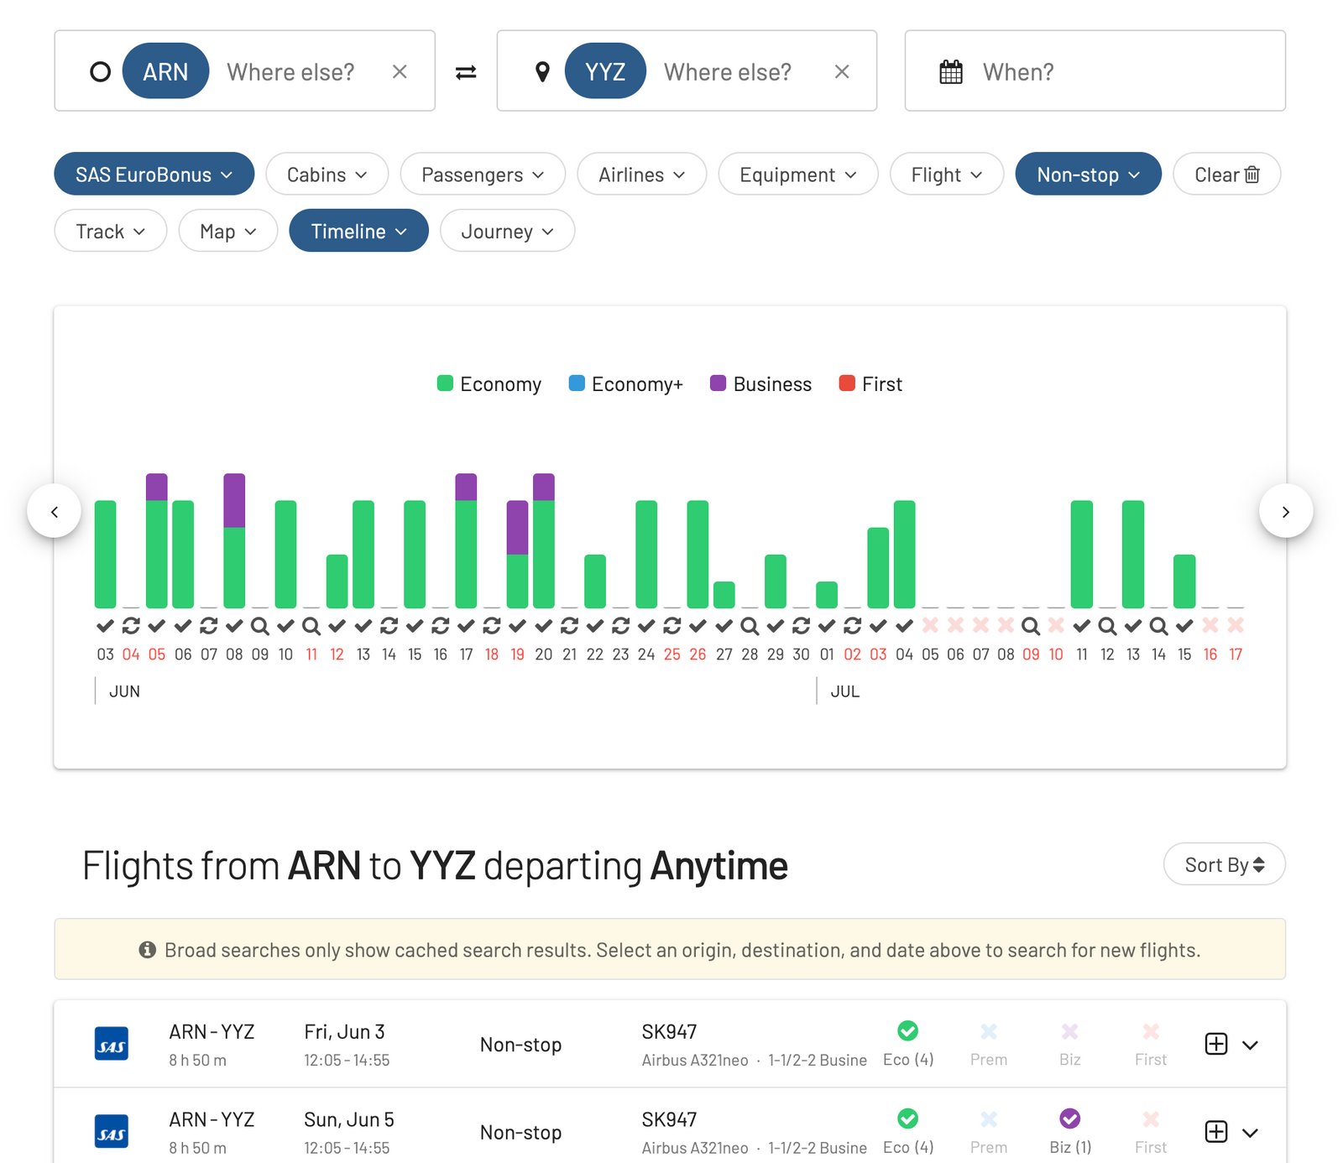Click SAS airline logo on Jun 5 flight
This screenshot has height=1163, width=1343.
pos(112,1131)
